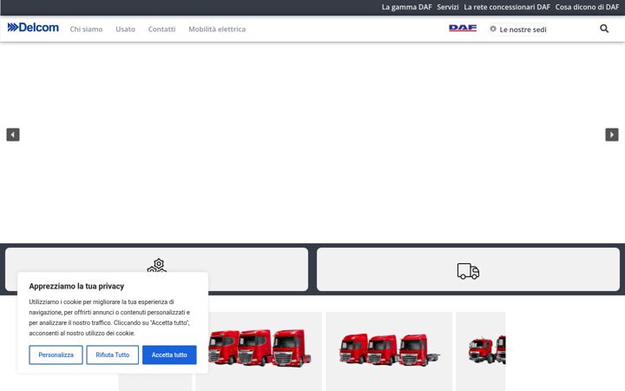The width and height of the screenshot is (625, 391).
Task: Open the search magnifier icon
Action: click(604, 29)
